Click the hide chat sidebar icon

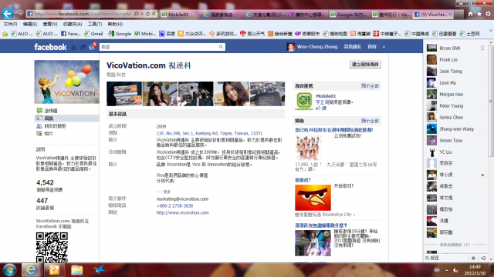pyautogui.click(x=483, y=258)
